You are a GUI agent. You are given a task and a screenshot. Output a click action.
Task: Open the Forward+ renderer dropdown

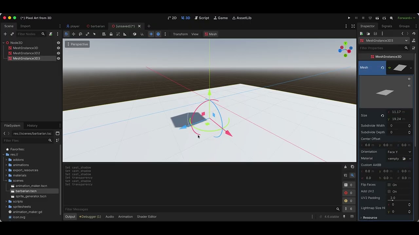pyautogui.click(x=406, y=18)
